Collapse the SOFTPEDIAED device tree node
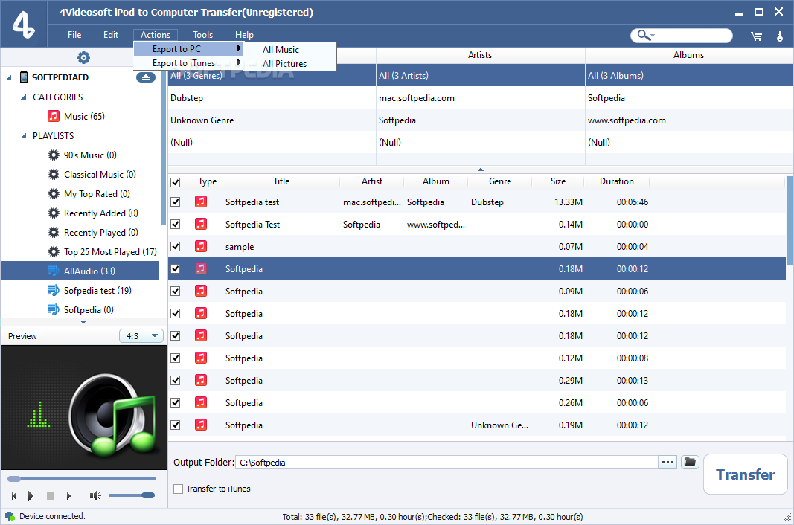The width and height of the screenshot is (794, 525). (9, 77)
